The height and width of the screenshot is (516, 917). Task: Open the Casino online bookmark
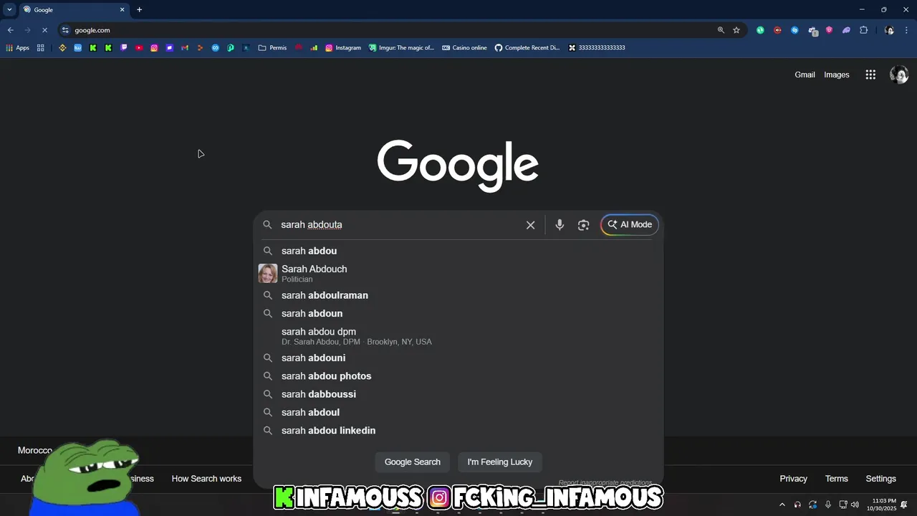point(464,48)
